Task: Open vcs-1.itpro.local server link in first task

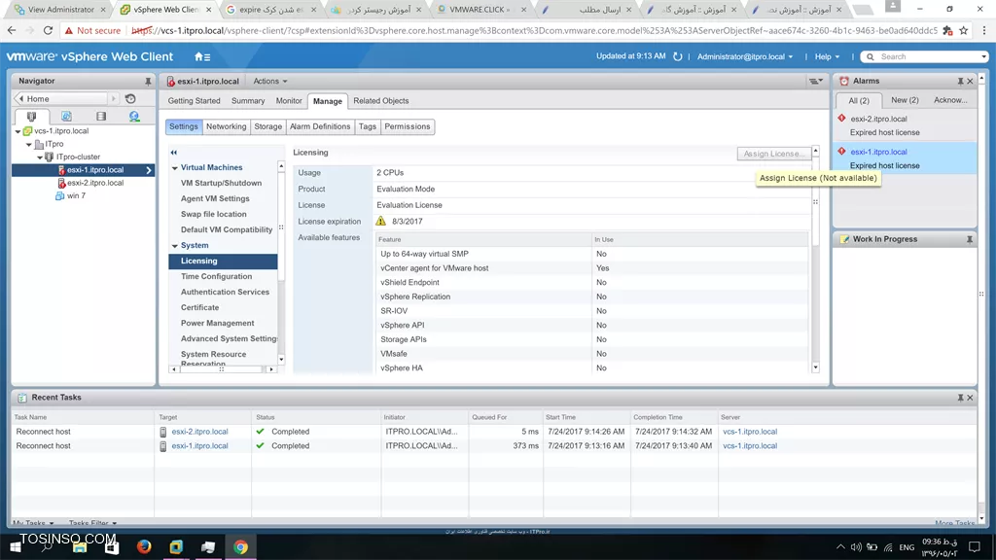Action: (x=750, y=431)
